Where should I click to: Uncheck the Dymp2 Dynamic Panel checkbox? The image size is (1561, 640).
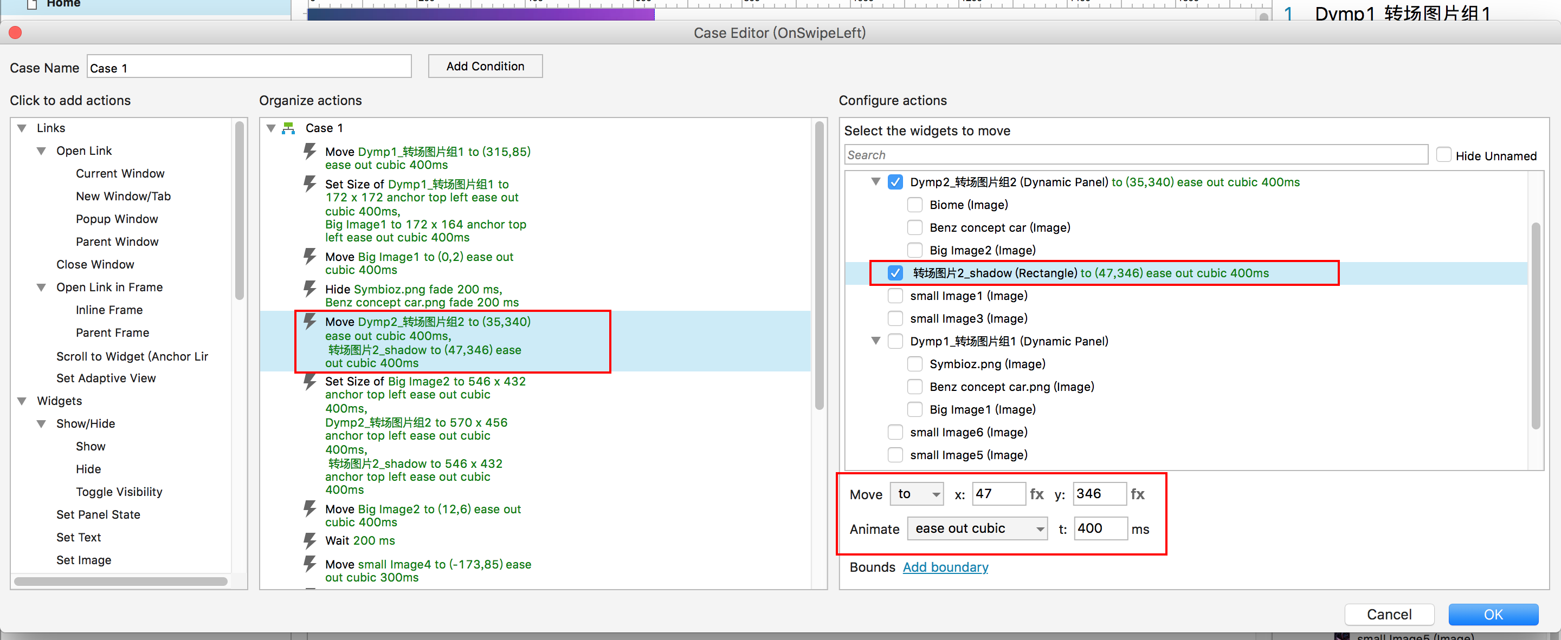click(895, 181)
